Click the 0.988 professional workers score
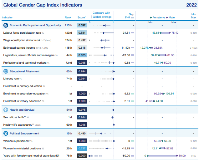The height and width of the screenshot is (160, 199). [82, 63]
